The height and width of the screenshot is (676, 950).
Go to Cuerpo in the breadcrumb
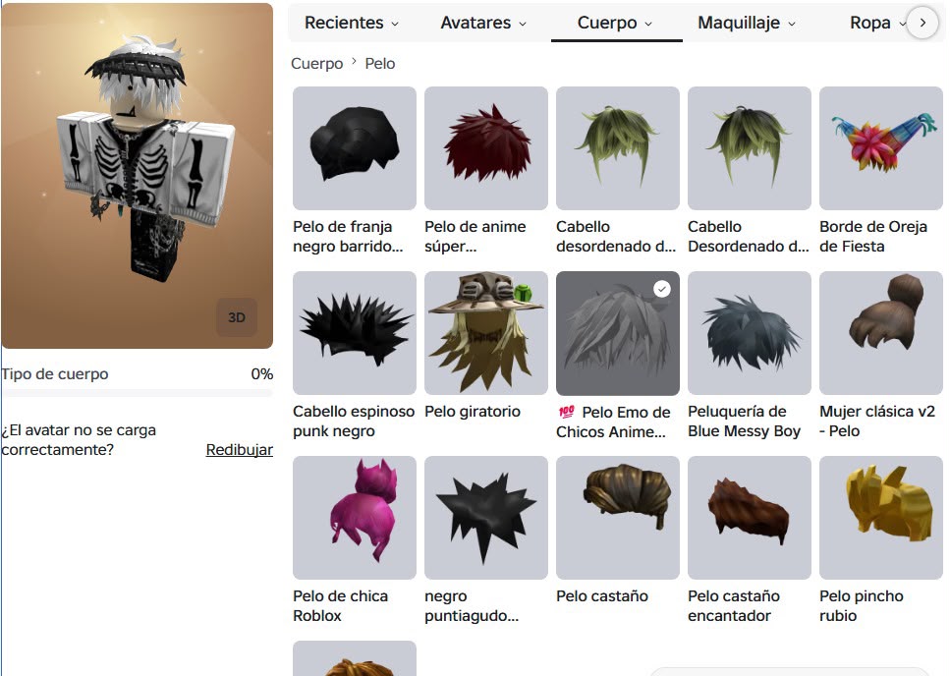tap(317, 64)
